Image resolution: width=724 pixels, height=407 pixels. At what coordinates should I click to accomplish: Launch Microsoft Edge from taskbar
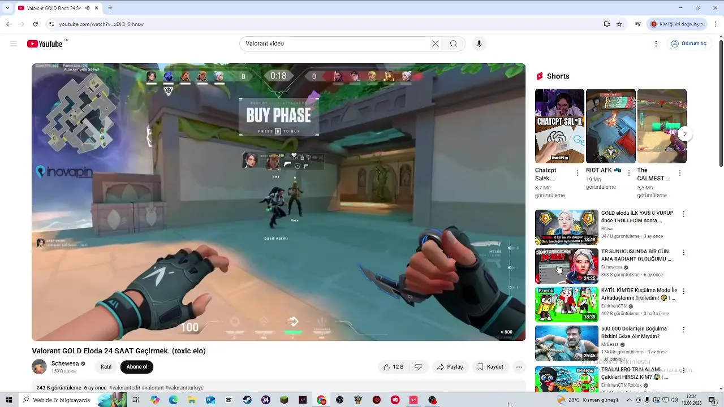click(x=173, y=400)
